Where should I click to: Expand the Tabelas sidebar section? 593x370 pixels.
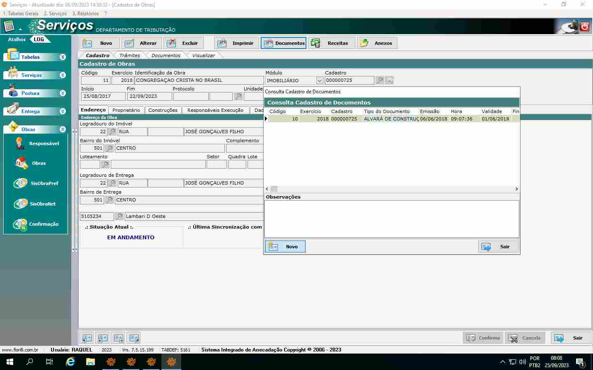(x=63, y=57)
